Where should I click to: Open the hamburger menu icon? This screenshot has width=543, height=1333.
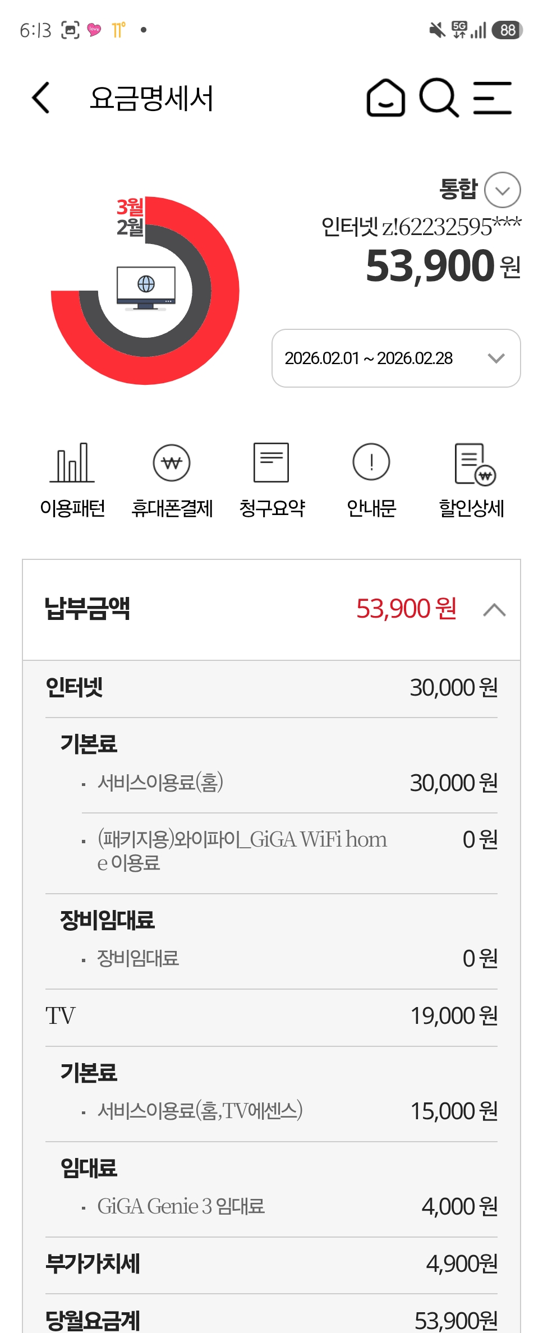(x=492, y=98)
